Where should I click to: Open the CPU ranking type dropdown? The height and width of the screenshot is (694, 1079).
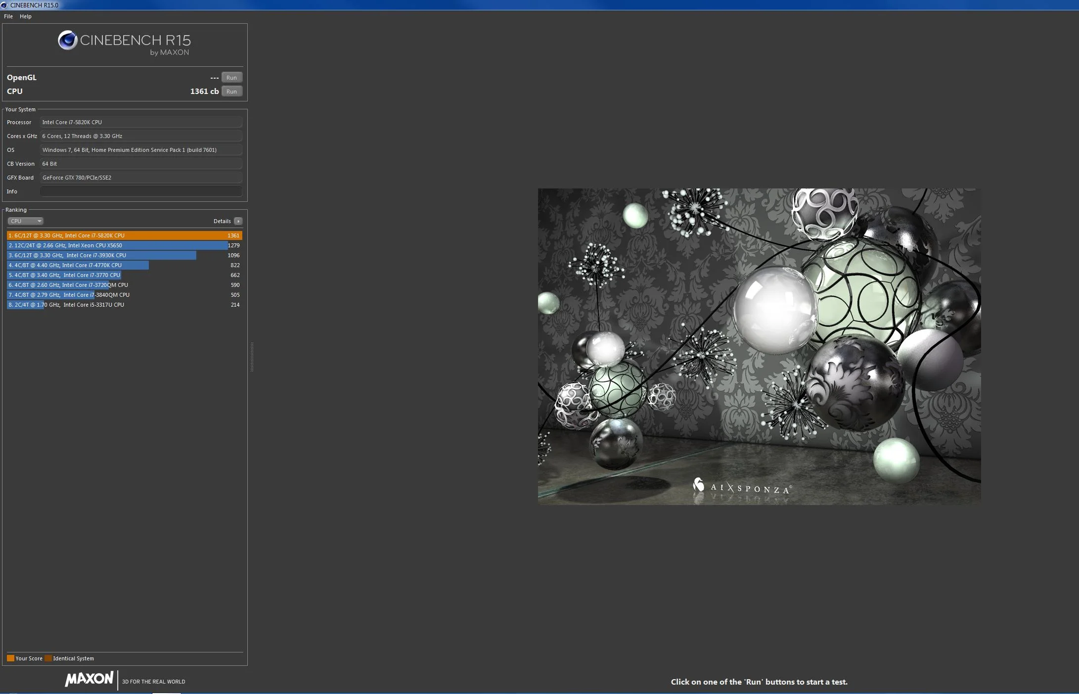pyautogui.click(x=26, y=221)
